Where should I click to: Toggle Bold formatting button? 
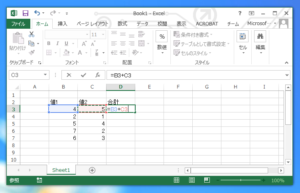[49, 43]
